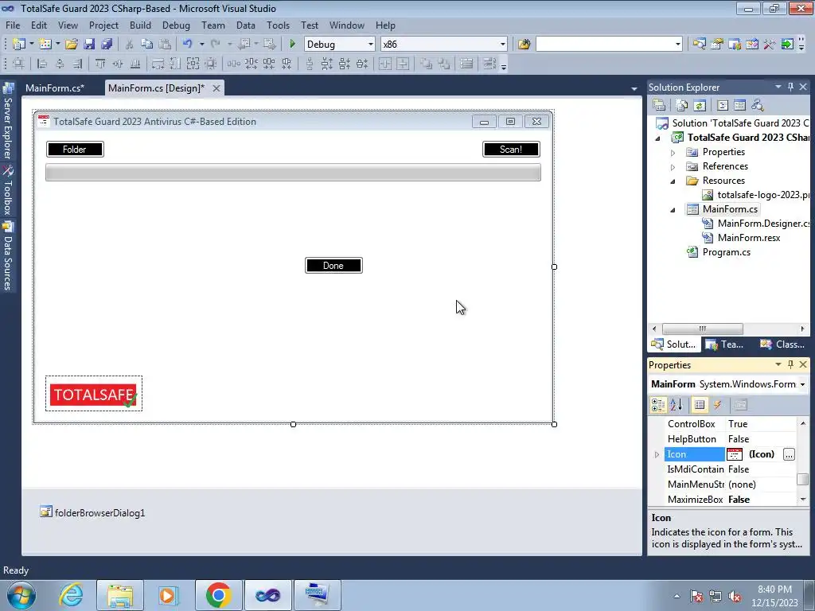This screenshot has height=611, width=815.
Task: Switch to Team Explorer tab
Action: coord(724,344)
